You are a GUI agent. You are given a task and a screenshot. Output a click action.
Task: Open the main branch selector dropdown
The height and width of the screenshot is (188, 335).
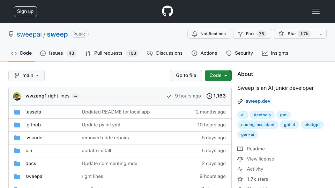point(27,76)
